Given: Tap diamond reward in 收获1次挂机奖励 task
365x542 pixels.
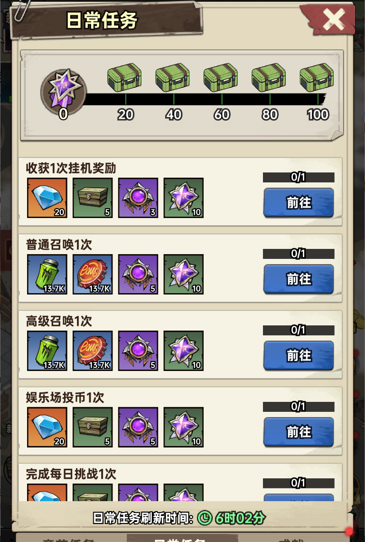Looking at the screenshot, I should (47, 198).
